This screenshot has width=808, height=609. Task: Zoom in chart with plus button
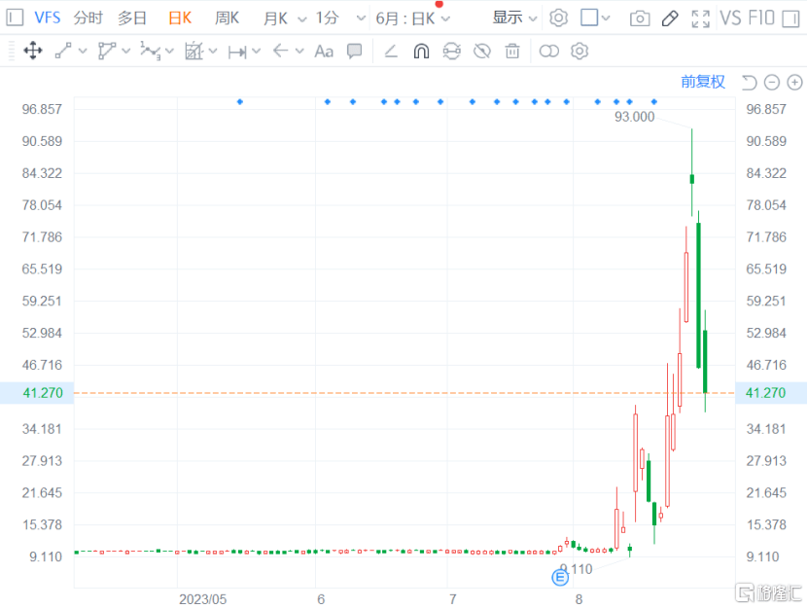pyautogui.click(x=794, y=83)
